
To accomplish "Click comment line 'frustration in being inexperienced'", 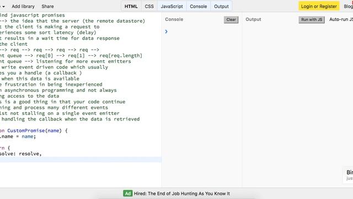I will 51,85.
